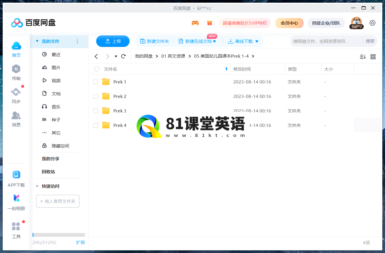Click 扩容 expand storage link

(x=80, y=243)
